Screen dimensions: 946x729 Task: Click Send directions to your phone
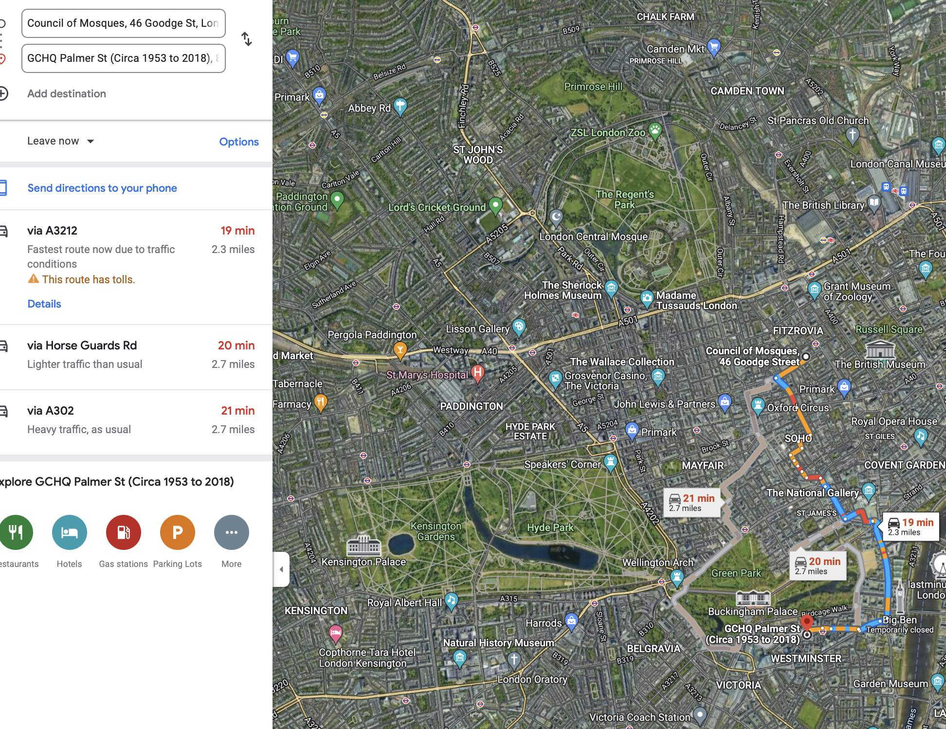[x=102, y=188]
